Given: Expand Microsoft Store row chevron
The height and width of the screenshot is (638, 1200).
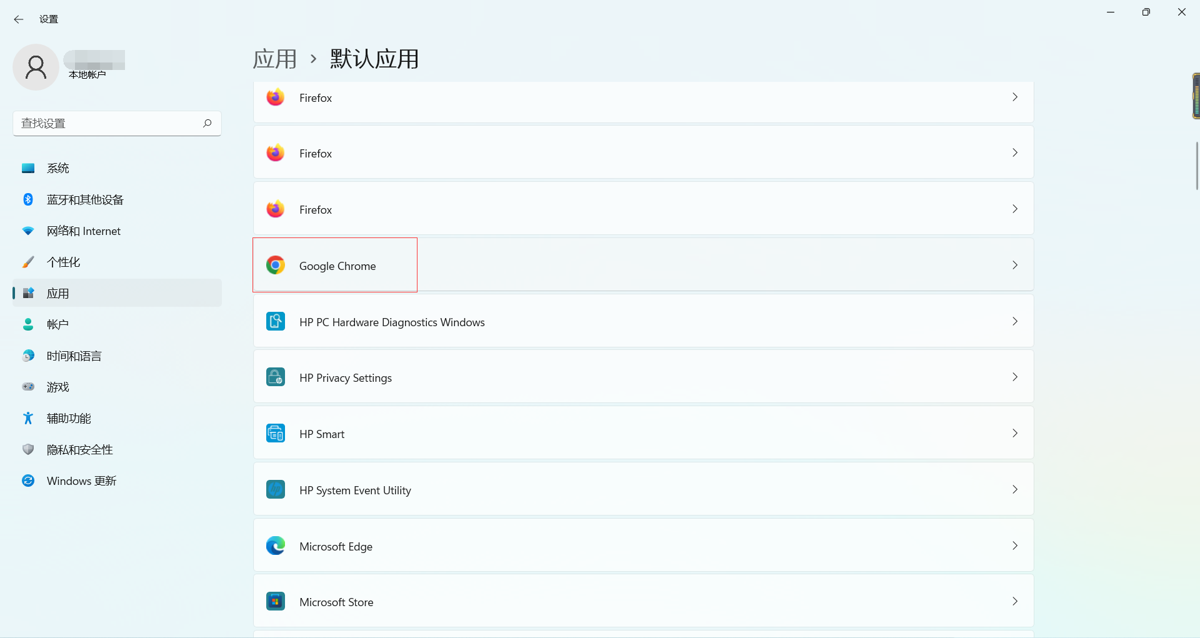Looking at the screenshot, I should (1015, 601).
